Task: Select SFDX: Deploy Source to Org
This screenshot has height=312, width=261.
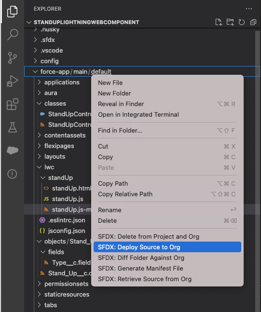Action: point(167,247)
